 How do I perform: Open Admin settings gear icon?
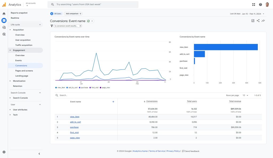click(x=4, y=152)
